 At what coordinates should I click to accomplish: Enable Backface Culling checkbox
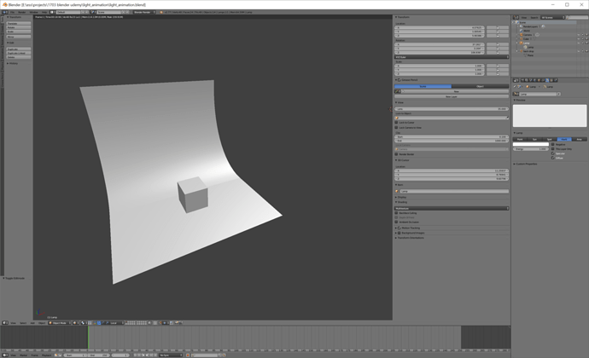point(396,213)
